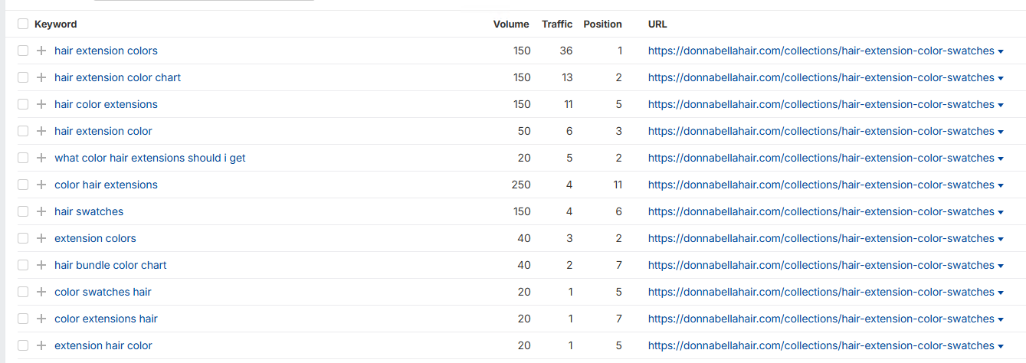Add 'hair extension color chart' via plus icon
The height and width of the screenshot is (363, 1026).
pyautogui.click(x=41, y=77)
